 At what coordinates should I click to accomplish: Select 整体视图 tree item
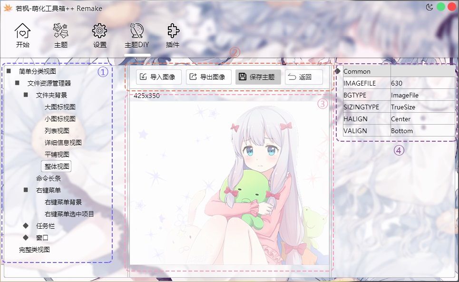point(56,166)
